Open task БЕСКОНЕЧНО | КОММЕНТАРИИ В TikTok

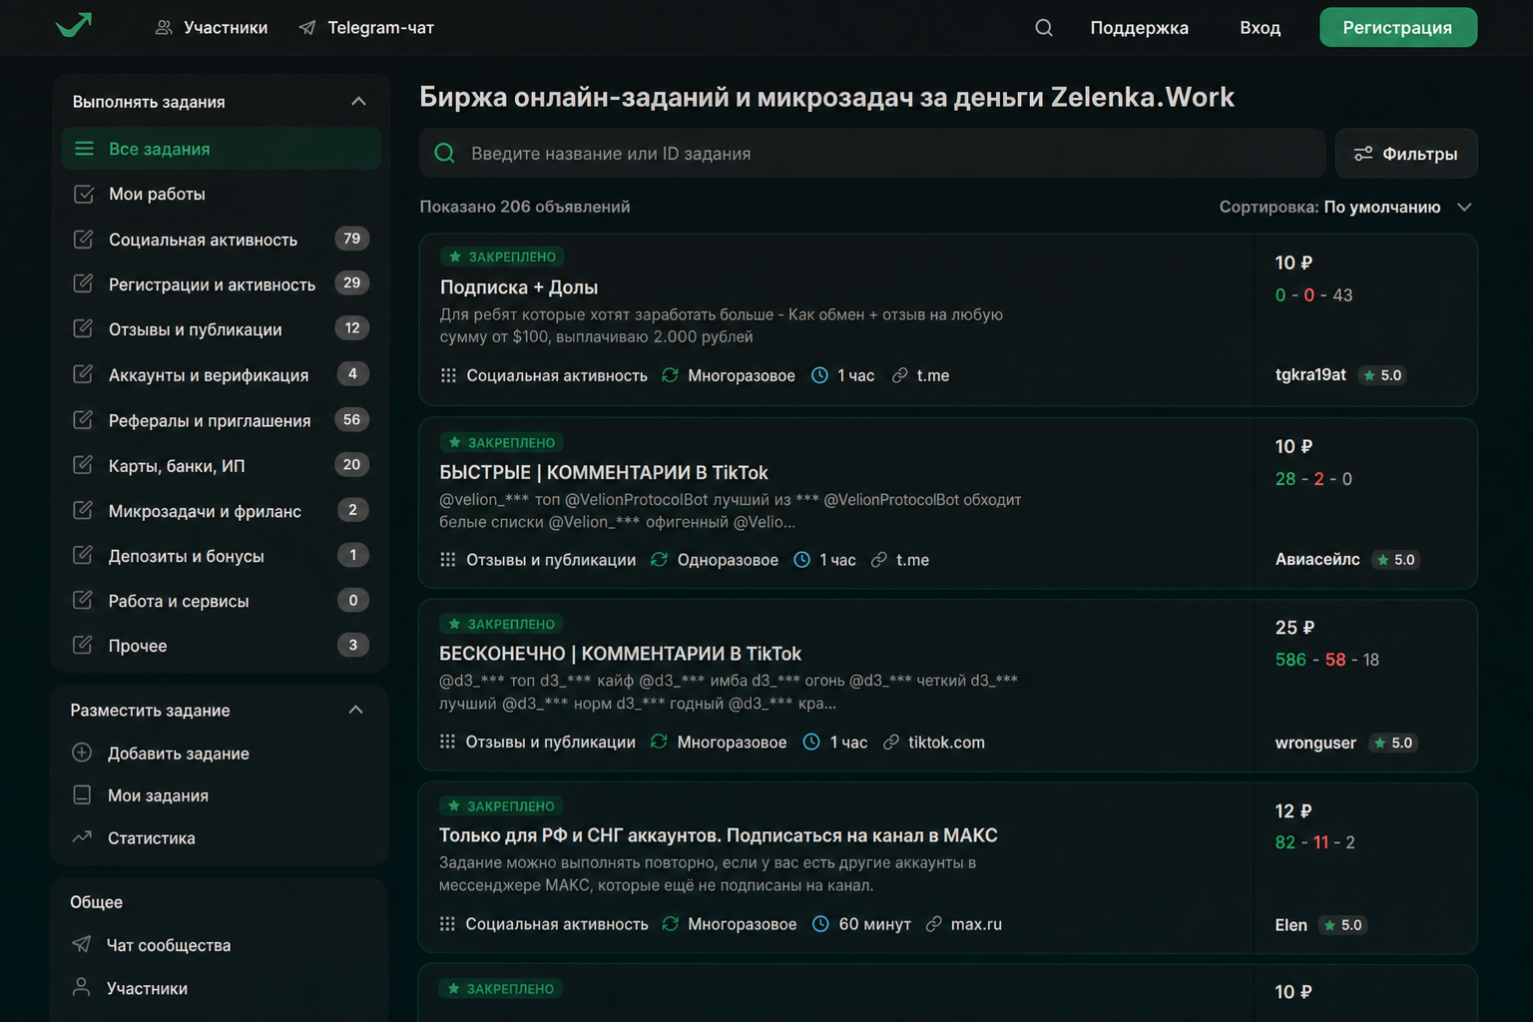click(x=621, y=654)
